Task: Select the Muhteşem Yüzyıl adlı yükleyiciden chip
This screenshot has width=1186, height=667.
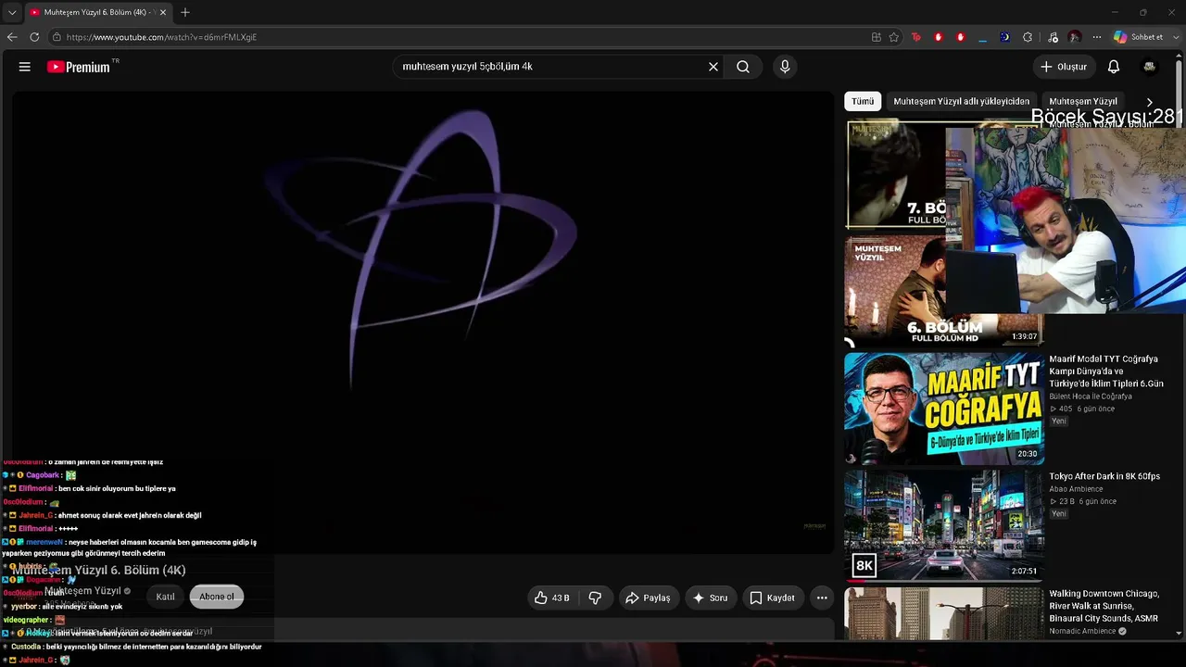Action: click(x=961, y=101)
